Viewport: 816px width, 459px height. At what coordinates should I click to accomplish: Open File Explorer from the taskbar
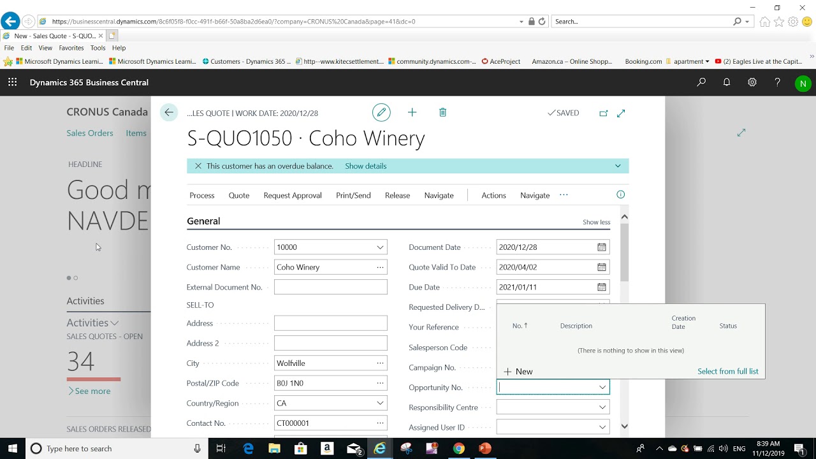tap(274, 448)
